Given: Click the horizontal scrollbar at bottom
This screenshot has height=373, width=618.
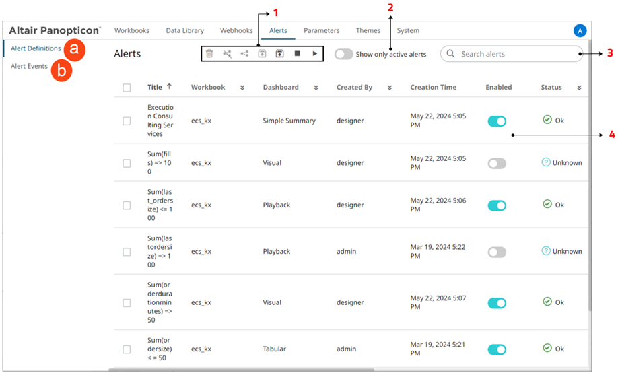Looking at the screenshot, I should click(x=241, y=370).
